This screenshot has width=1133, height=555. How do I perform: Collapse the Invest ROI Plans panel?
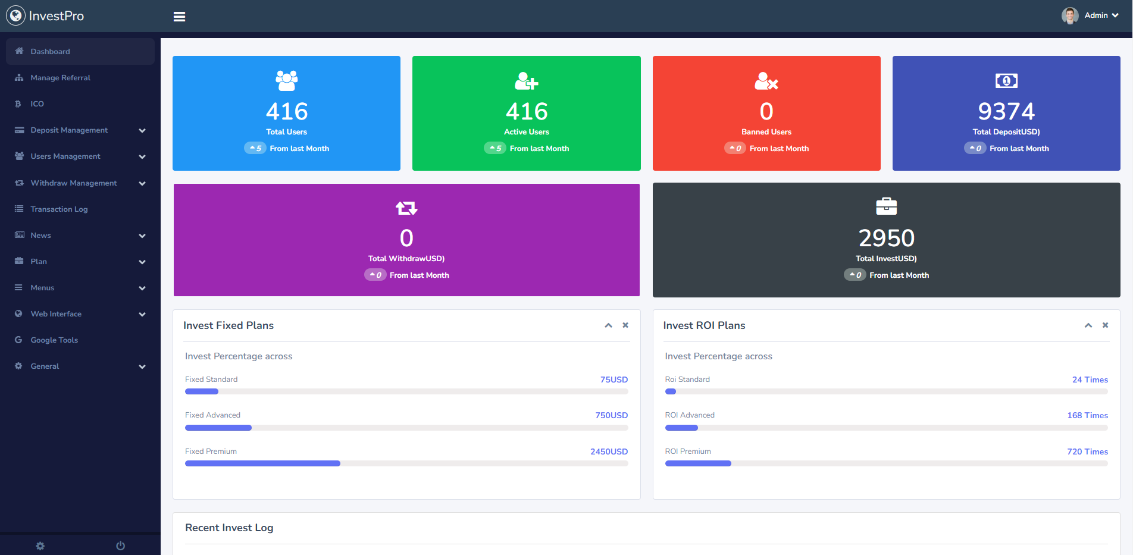(x=1088, y=325)
